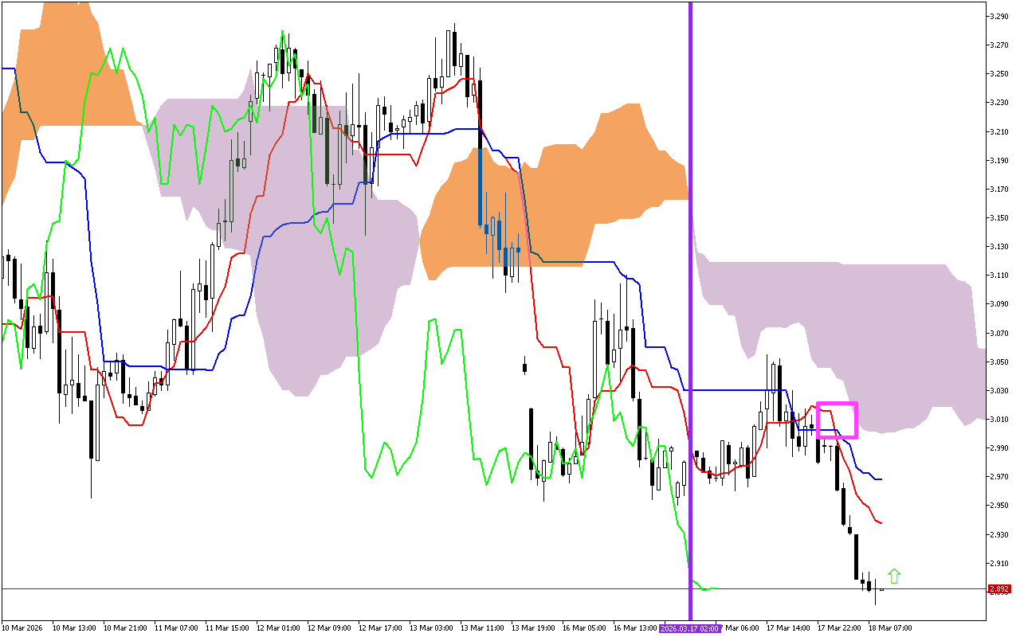Click the 17 Mar 22:00 time label
The image size is (1020, 637).
pyautogui.click(x=840, y=628)
